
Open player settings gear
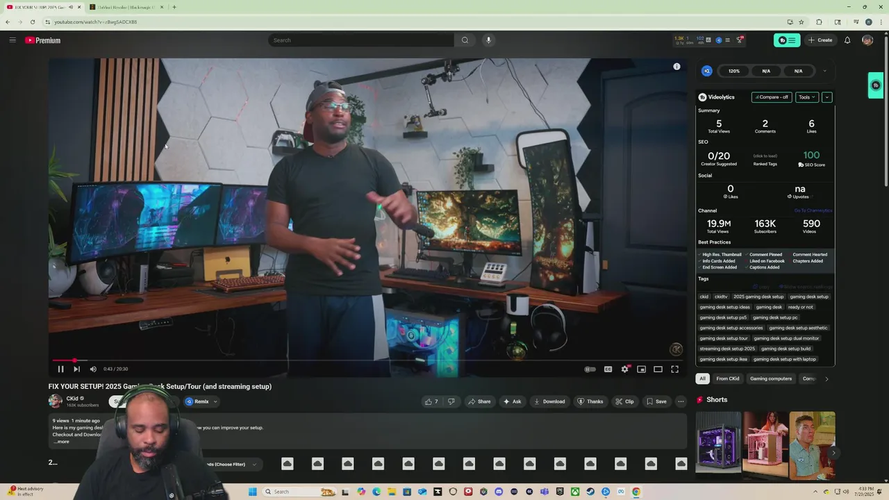[x=625, y=369]
